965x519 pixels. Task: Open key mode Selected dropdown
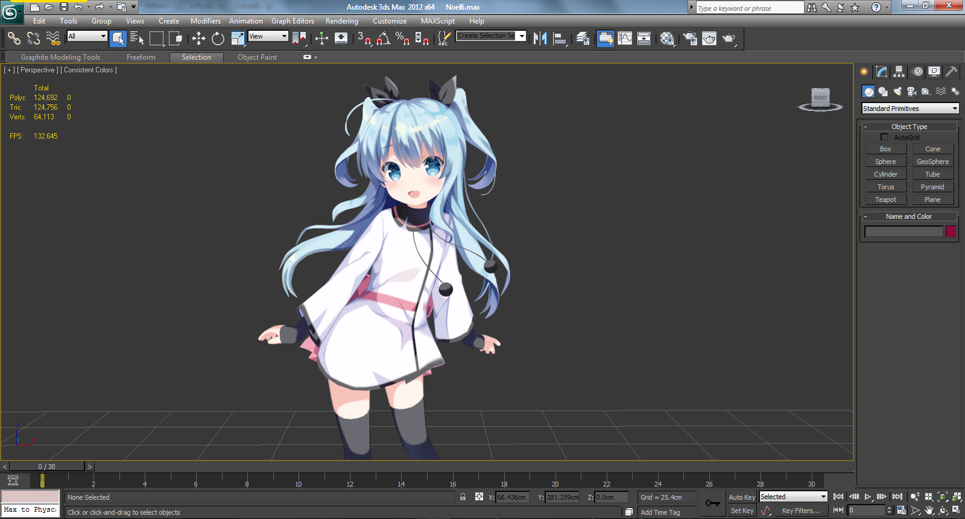pyautogui.click(x=793, y=497)
